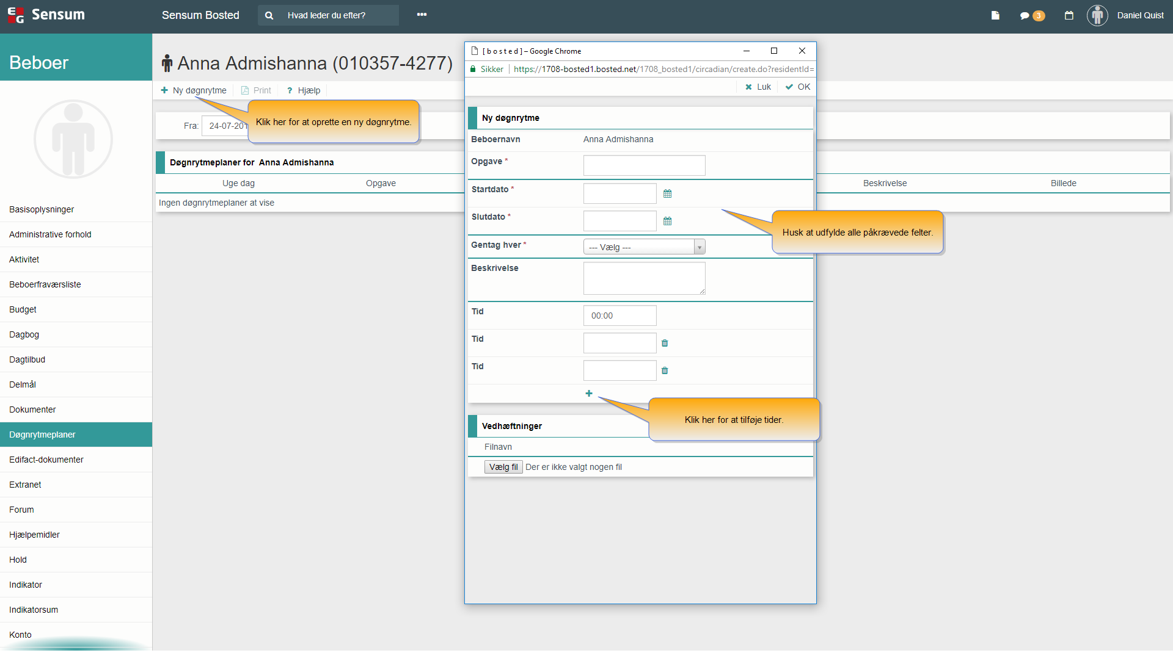Click Ny døgnrytme toolbar button
The image size is (1173, 653).
pos(194,90)
